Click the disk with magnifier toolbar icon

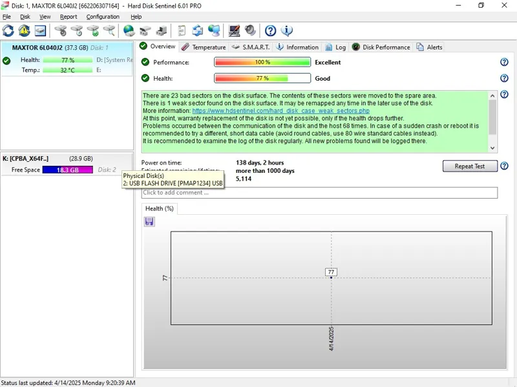109,30
